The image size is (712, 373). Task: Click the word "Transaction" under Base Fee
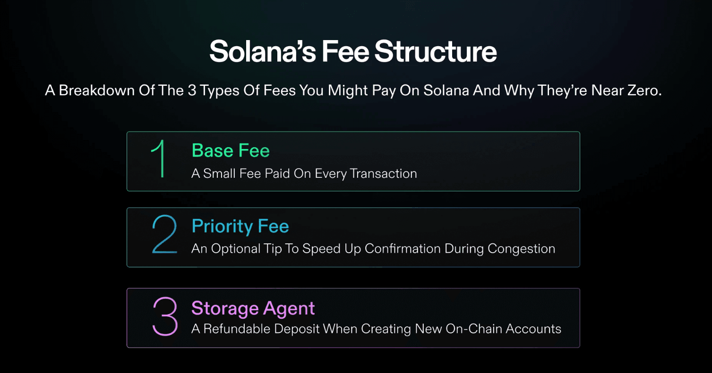pos(383,174)
